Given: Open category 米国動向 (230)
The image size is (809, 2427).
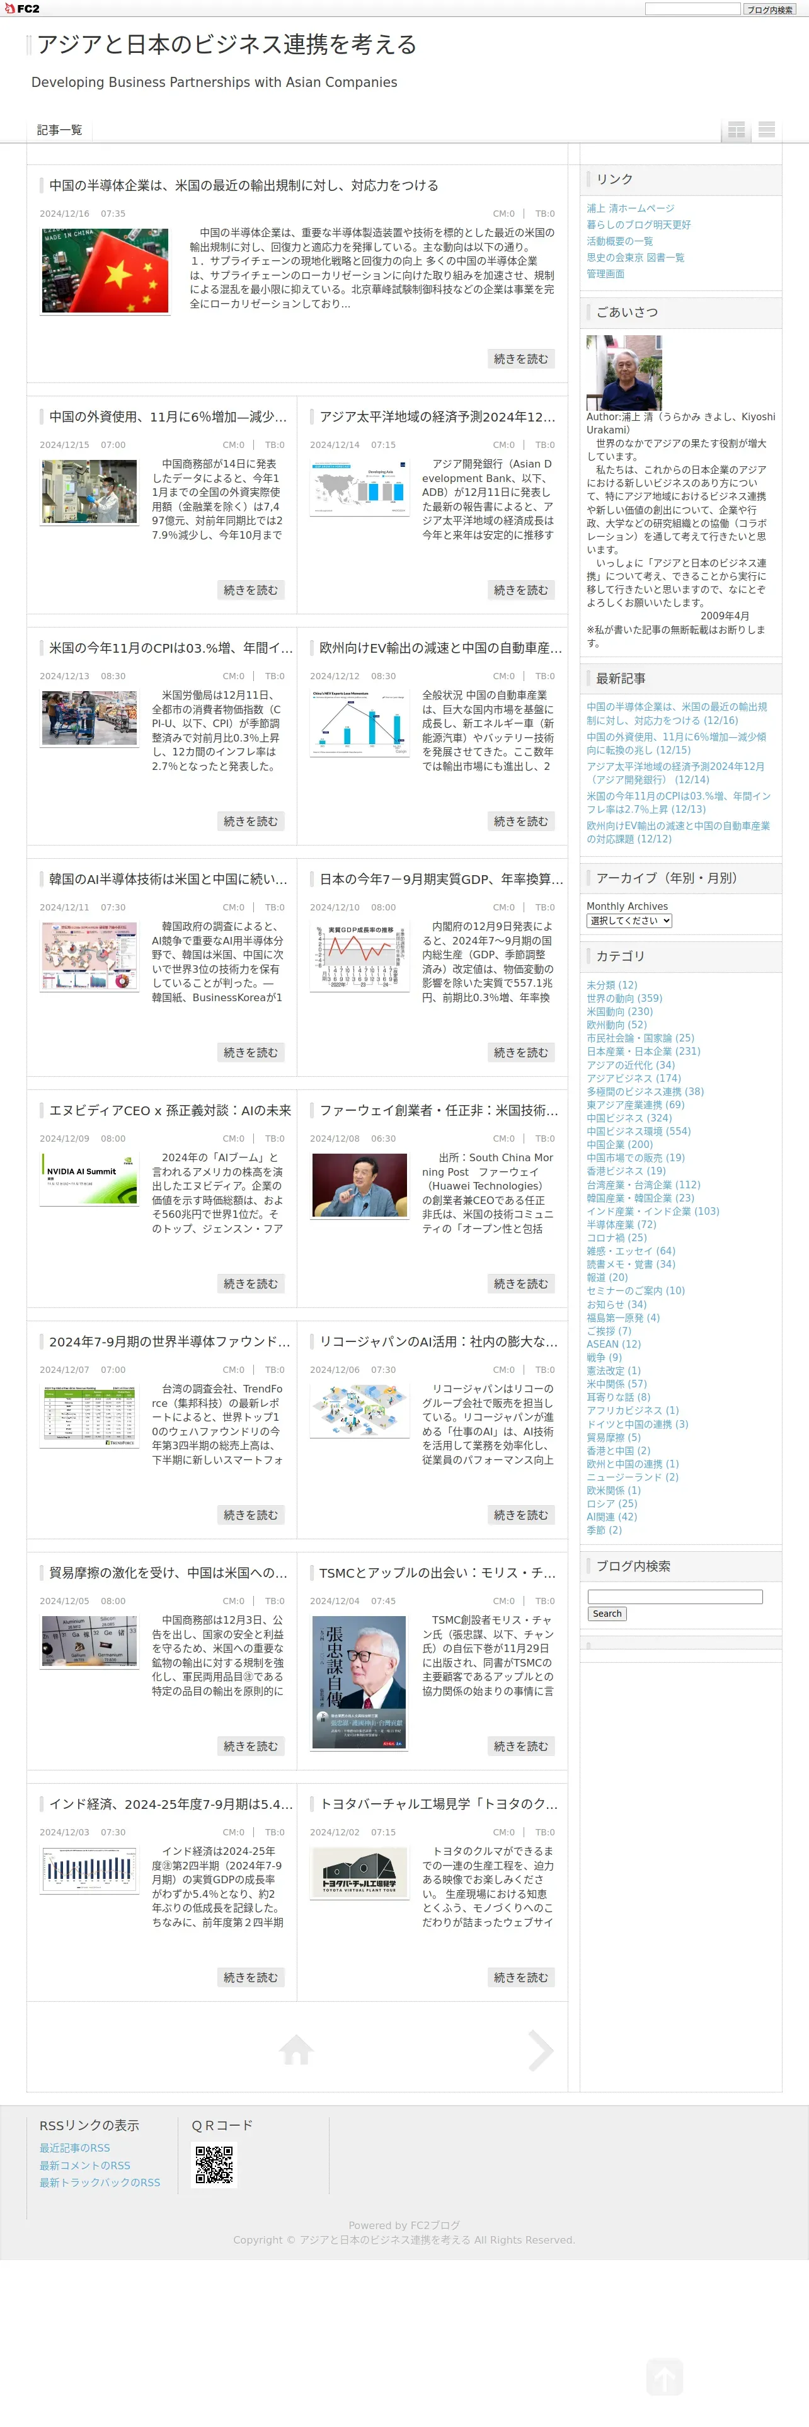Looking at the screenshot, I should click(620, 1012).
